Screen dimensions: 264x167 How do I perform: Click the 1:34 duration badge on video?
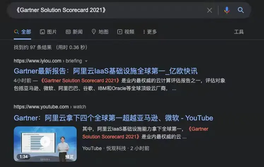click(24, 157)
